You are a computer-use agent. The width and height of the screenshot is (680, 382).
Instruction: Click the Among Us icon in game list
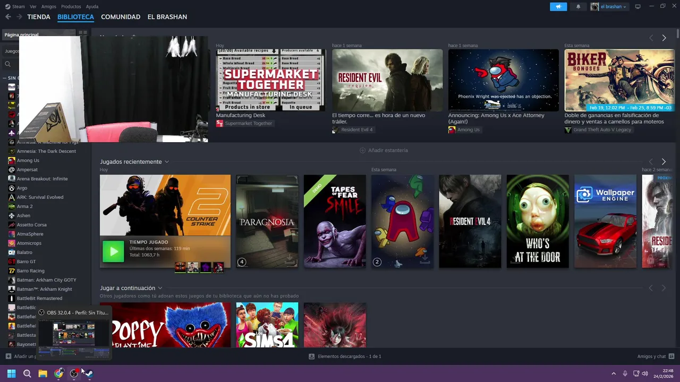tap(12, 160)
